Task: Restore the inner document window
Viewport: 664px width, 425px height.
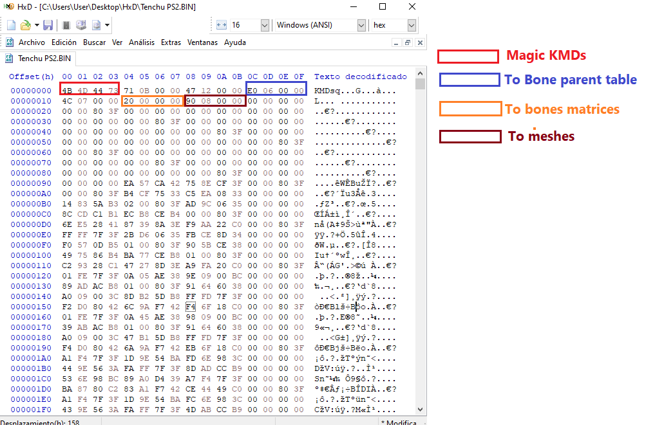Action: (x=407, y=42)
